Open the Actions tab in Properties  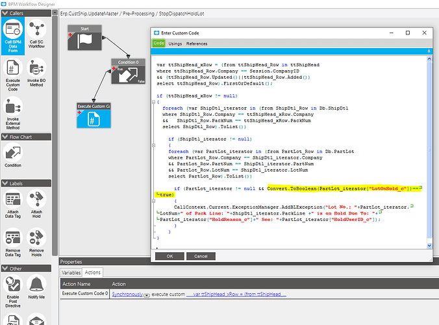[93, 272]
